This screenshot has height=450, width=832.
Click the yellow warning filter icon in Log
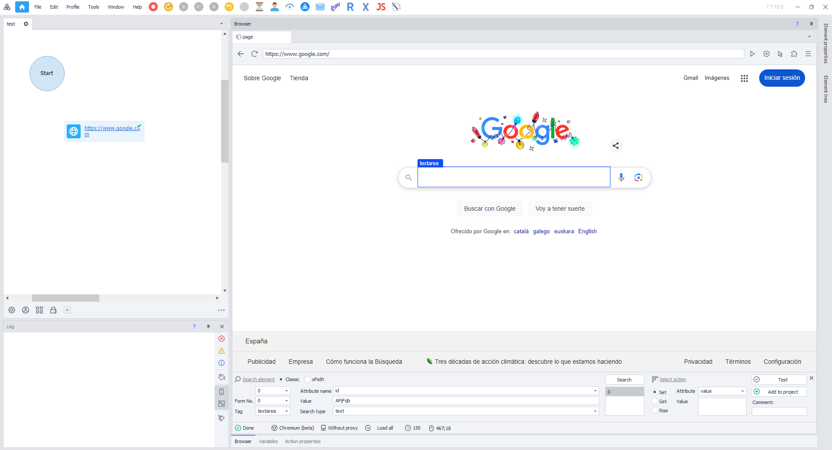[x=222, y=351]
